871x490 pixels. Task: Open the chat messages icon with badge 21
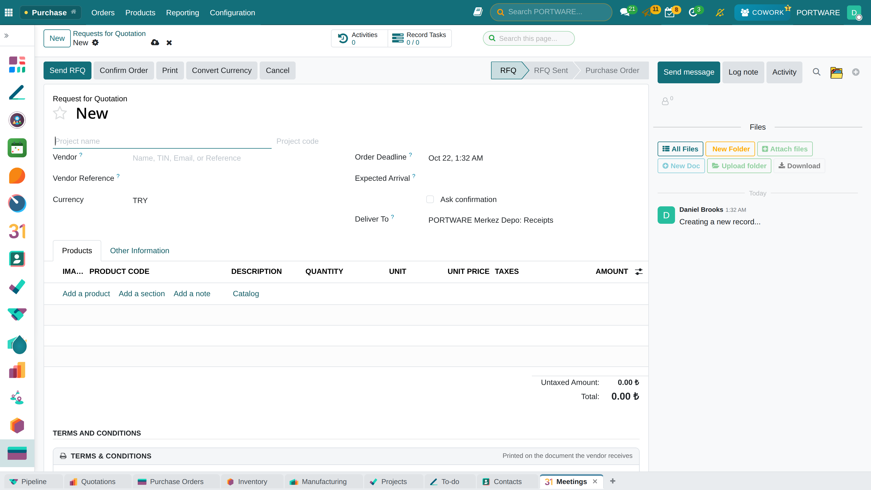[x=624, y=13]
